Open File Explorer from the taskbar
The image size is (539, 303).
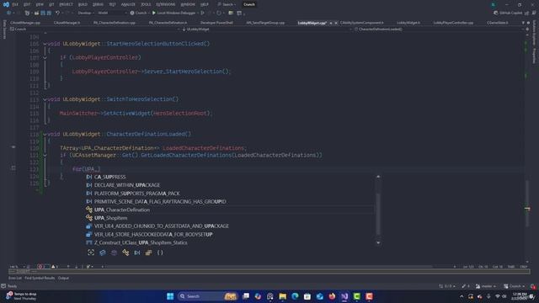[283, 296]
